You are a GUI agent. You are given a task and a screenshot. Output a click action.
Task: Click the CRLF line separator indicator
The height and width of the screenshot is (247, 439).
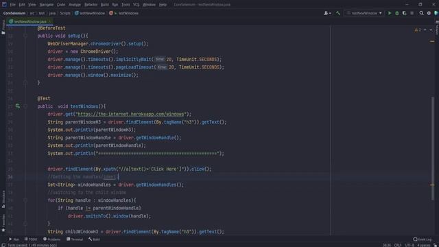(398, 245)
